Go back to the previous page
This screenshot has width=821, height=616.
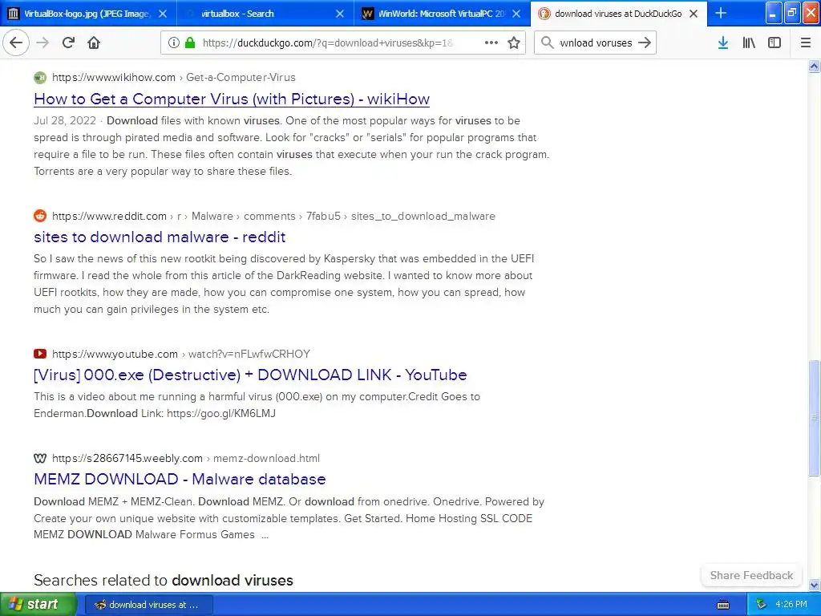coord(16,43)
